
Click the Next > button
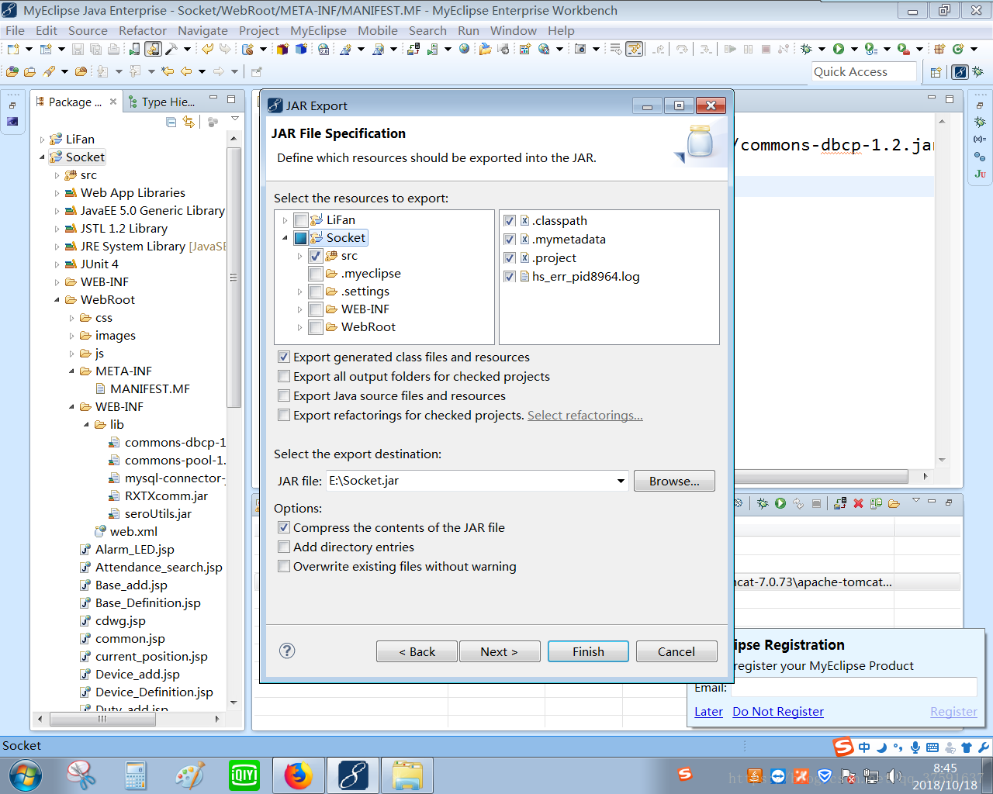tap(499, 651)
